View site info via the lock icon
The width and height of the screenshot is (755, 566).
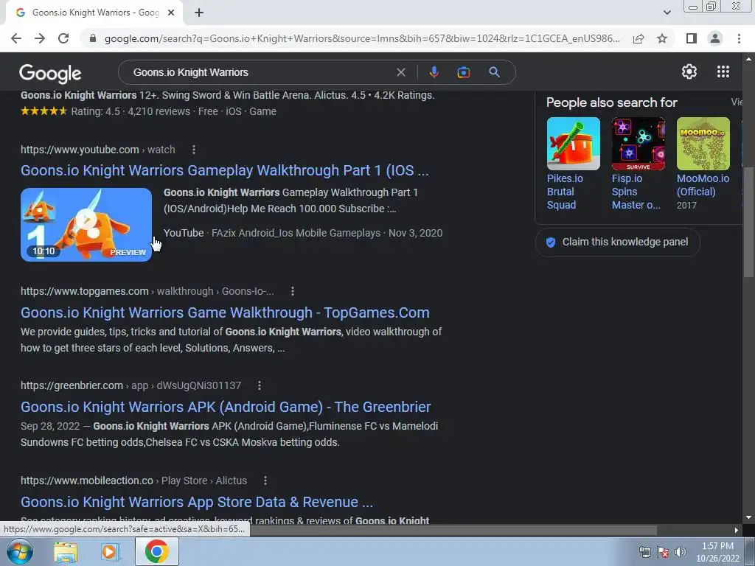tap(93, 38)
